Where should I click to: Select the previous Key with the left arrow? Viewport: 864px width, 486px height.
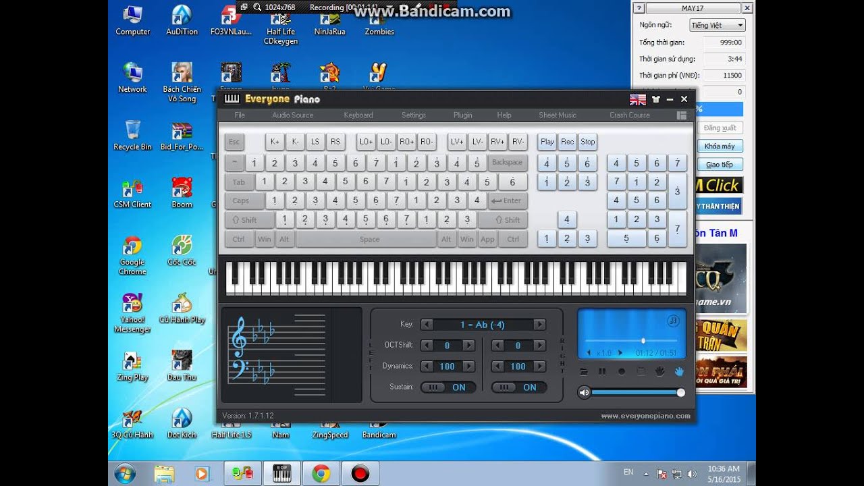pyautogui.click(x=427, y=325)
